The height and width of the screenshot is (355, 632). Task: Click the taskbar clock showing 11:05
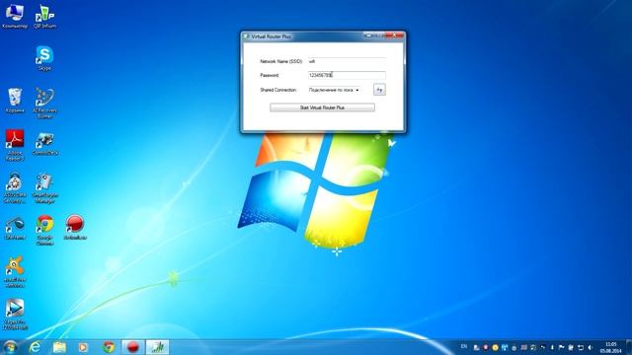(x=611, y=347)
